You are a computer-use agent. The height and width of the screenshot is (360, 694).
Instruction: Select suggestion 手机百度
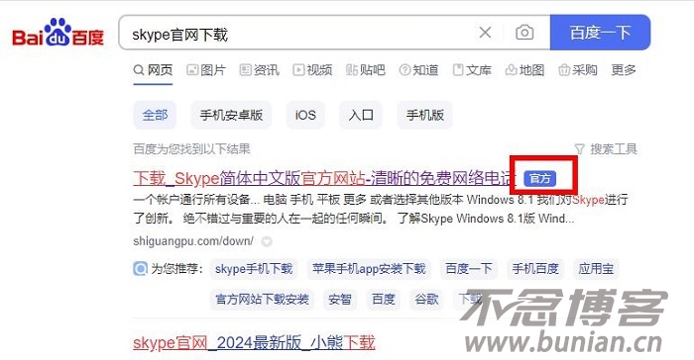(x=535, y=269)
